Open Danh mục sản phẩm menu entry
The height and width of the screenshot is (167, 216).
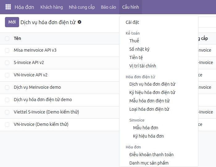click(x=149, y=163)
